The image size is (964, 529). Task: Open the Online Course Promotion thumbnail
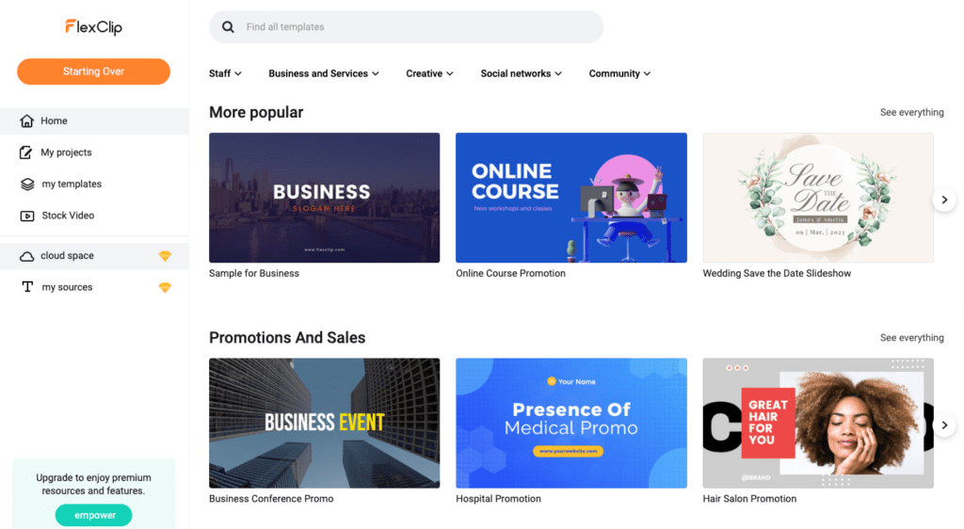point(571,198)
